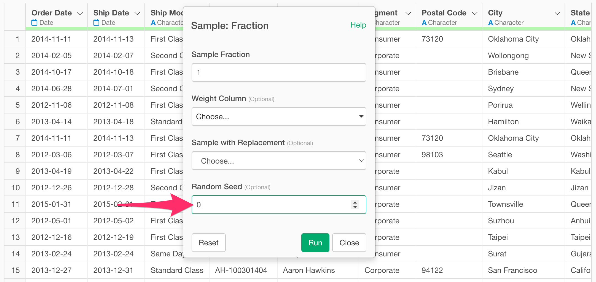Click the City character type icon
The image size is (596, 282).
point(490,23)
